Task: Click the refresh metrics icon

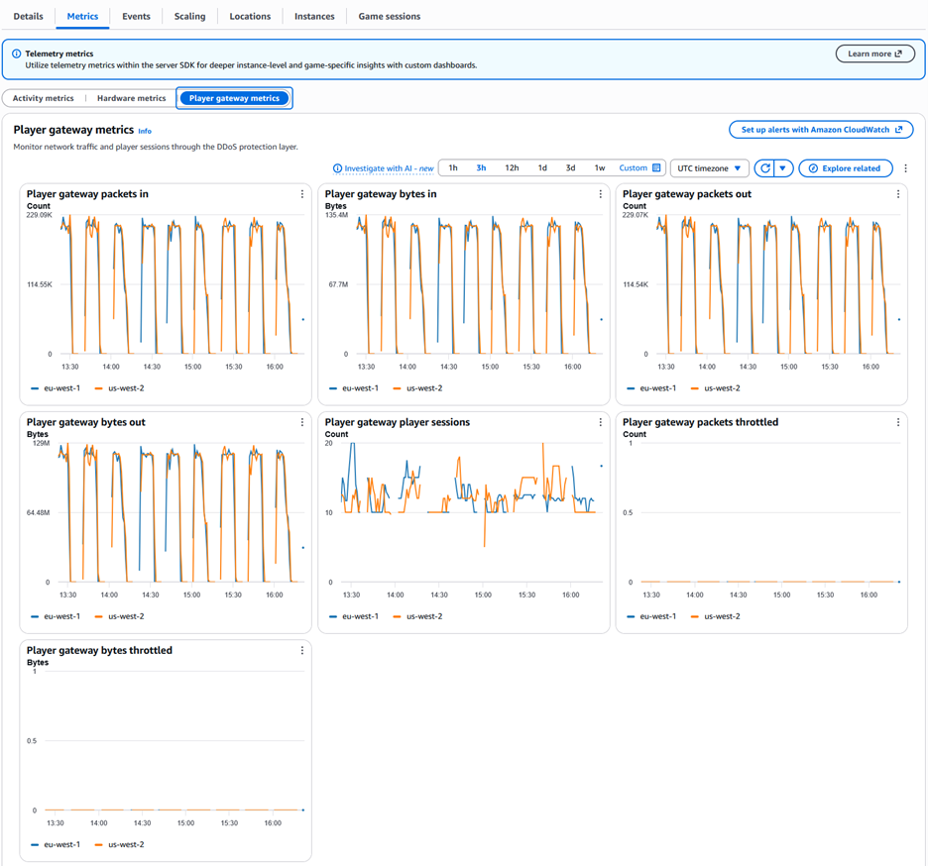Action: pos(764,168)
